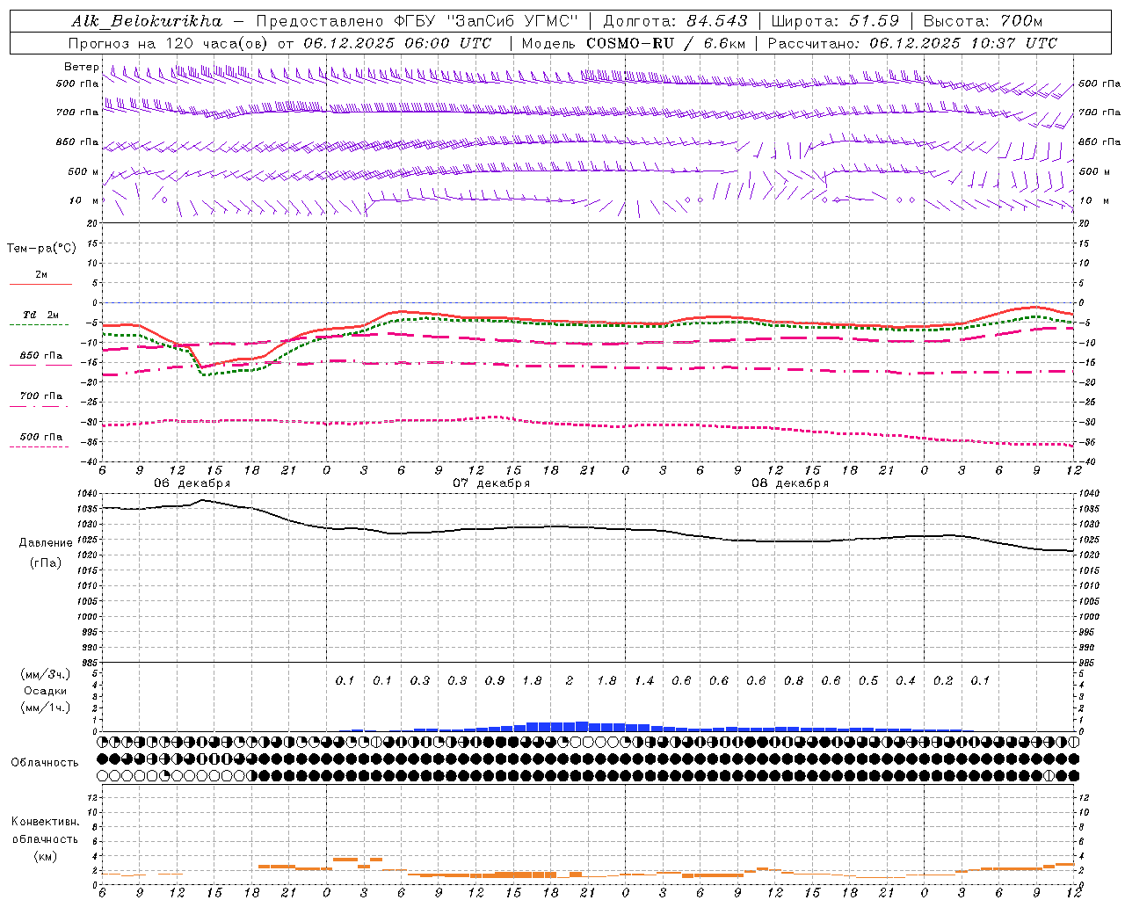Click the Конвективн. облачность panel label
1125x900 pixels.
click(x=45, y=831)
